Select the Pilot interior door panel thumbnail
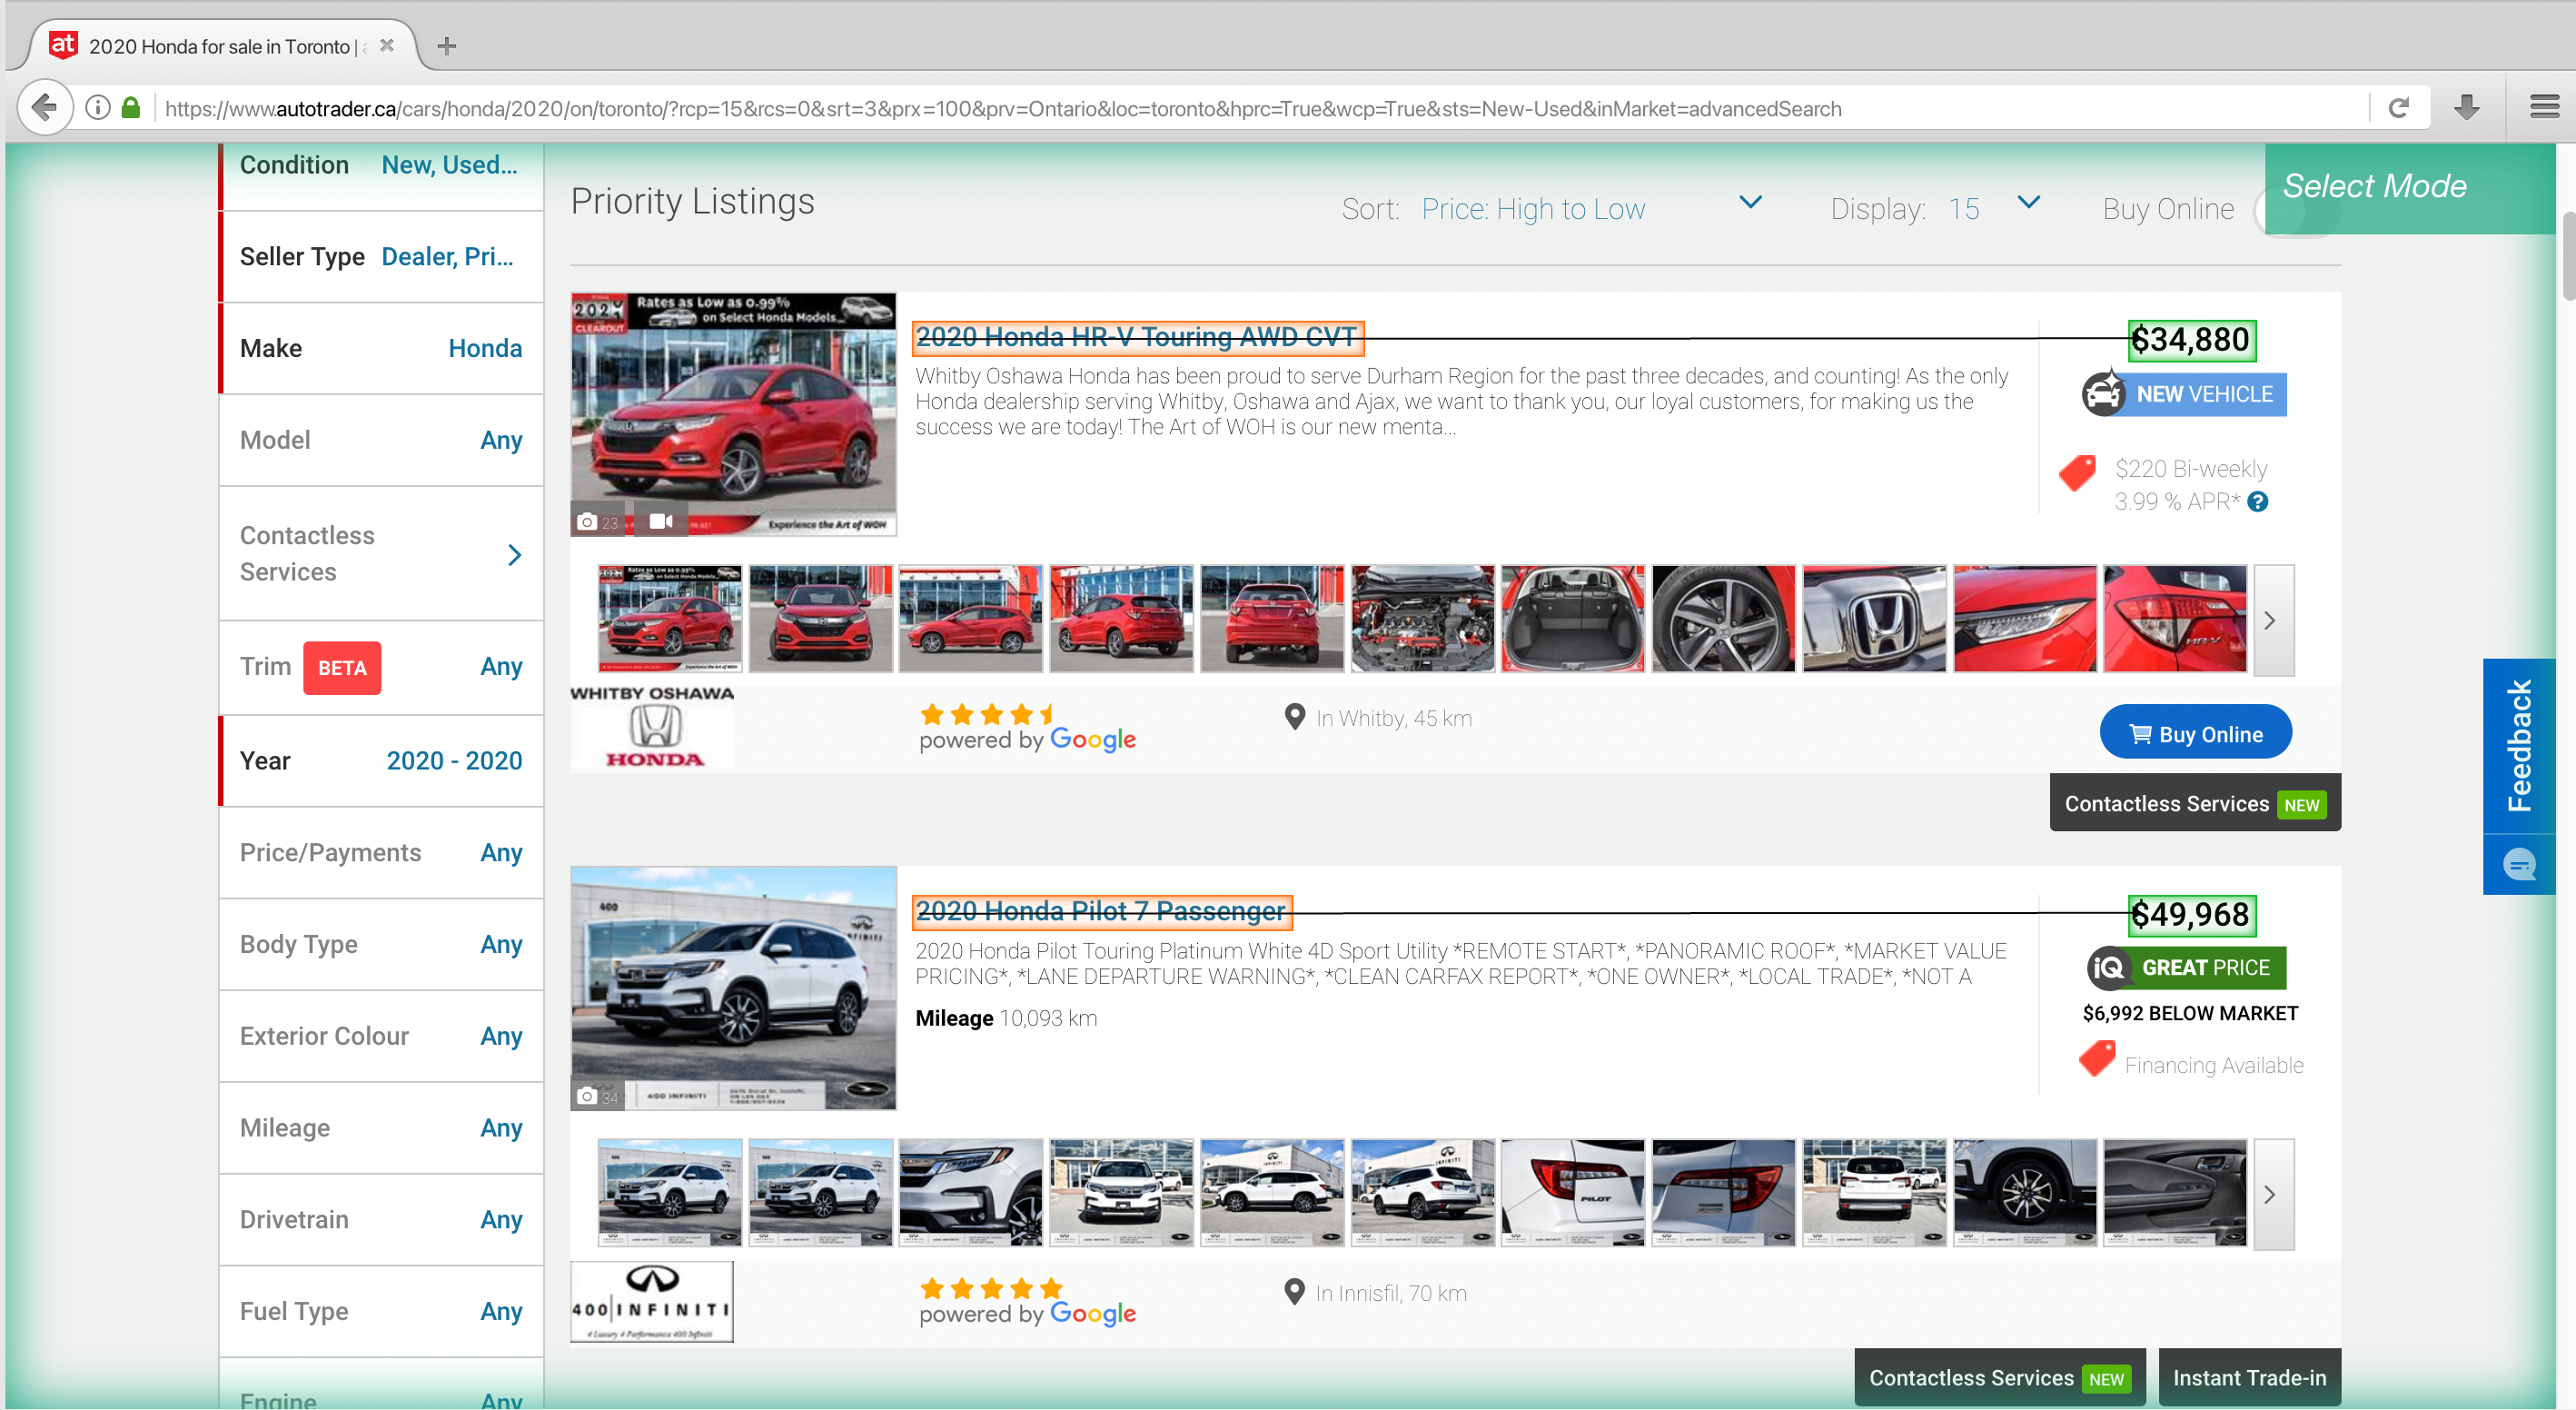2576x1410 pixels. pyautogui.click(x=2174, y=1193)
